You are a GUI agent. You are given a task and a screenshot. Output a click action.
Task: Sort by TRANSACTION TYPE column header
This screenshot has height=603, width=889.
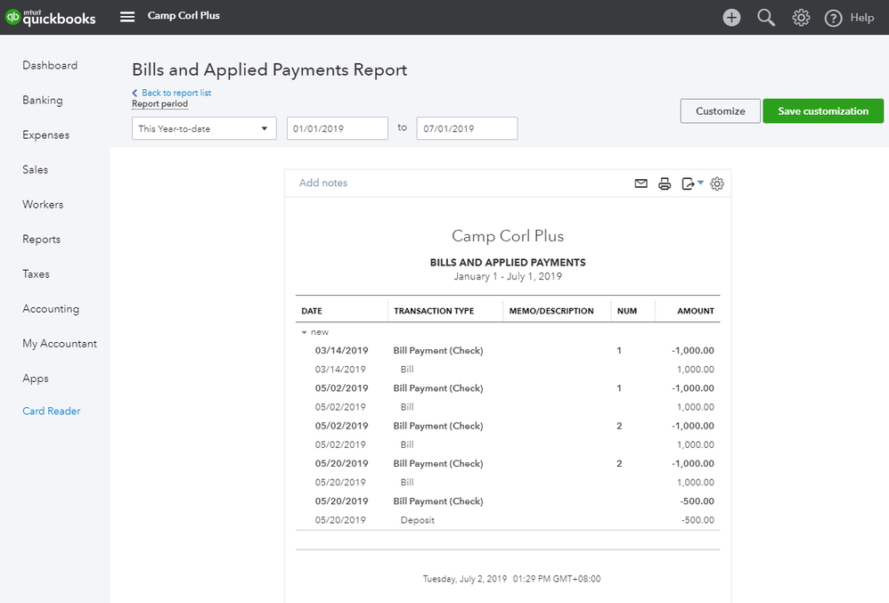pyautogui.click(x=434, y=311)
